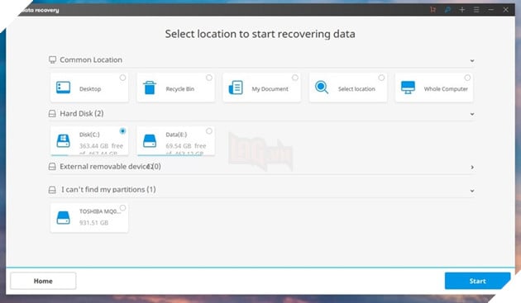Click the Whole Computer monitor icon
The height and width of the screenshot is (303, 521).
click(408, 88)
